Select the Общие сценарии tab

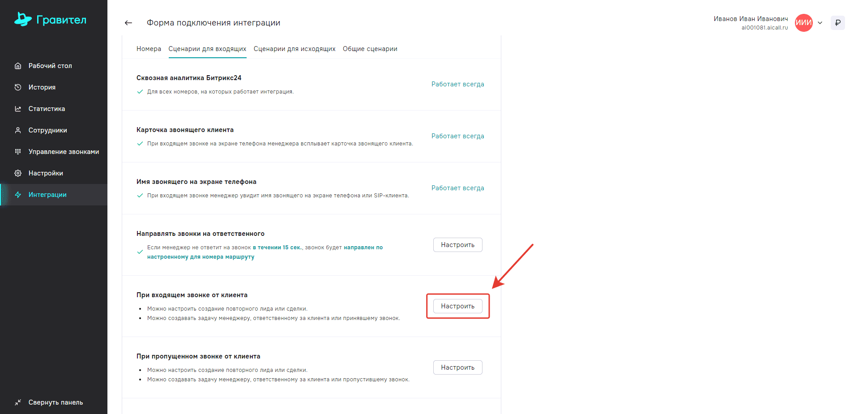pyautogui.click(x=370, y=49)
